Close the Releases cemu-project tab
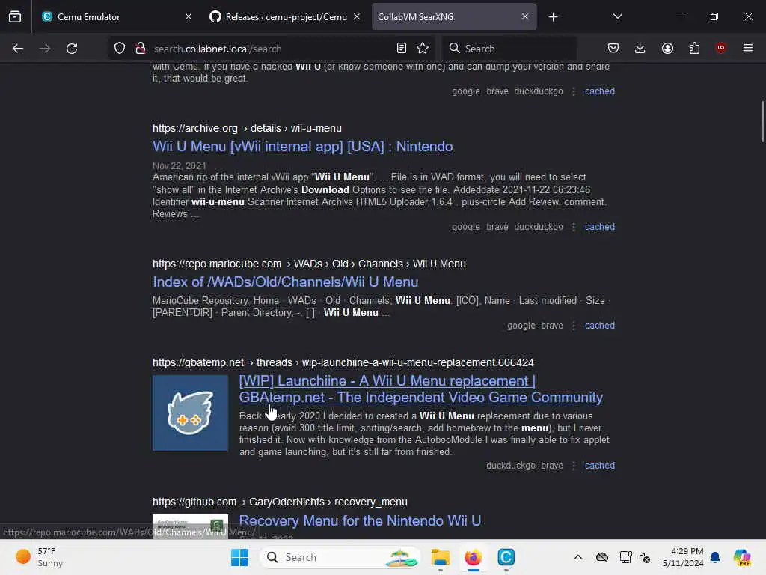This screenshot has width=766, height=575. [x=357, y=16]
